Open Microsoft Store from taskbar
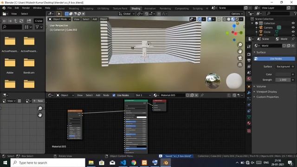This screenshot has width=297, height=167. coord(102,162)
